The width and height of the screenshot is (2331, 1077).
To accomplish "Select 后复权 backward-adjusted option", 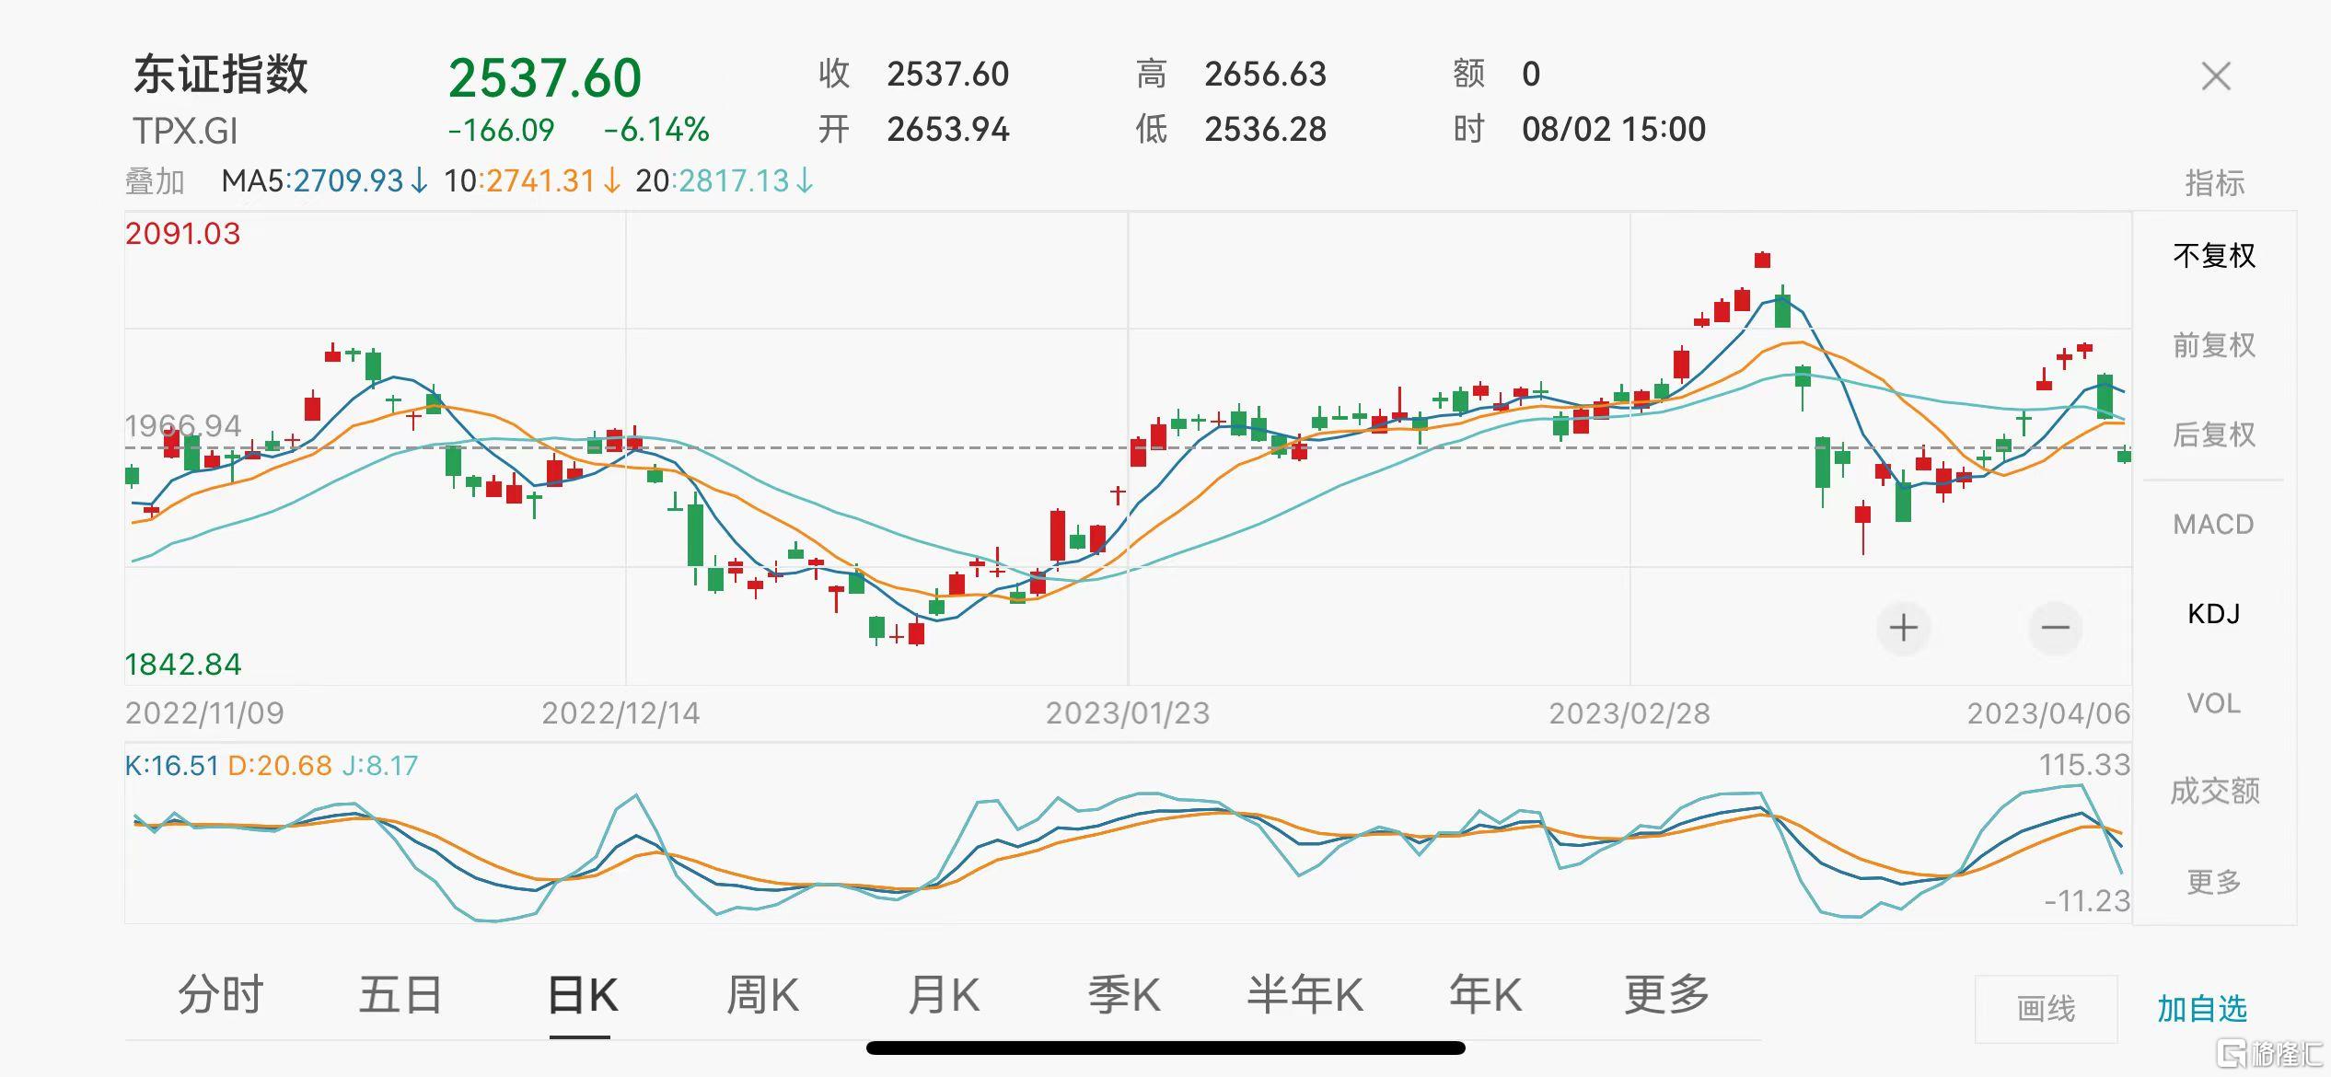I will [x=2214, y=434].
